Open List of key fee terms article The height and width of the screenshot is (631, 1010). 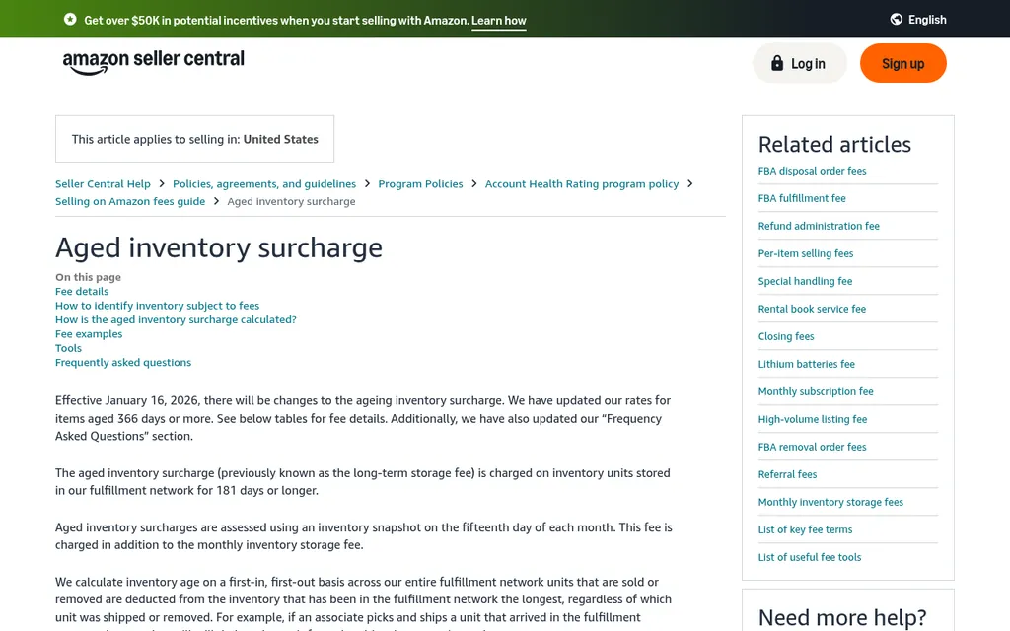(x=805, y=529)
